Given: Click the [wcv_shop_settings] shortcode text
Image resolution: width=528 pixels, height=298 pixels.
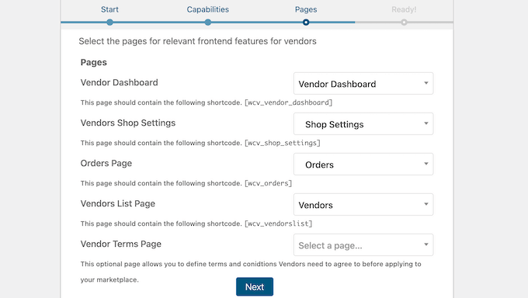Looking at the screenshot, I should click(x=283, y=143).
